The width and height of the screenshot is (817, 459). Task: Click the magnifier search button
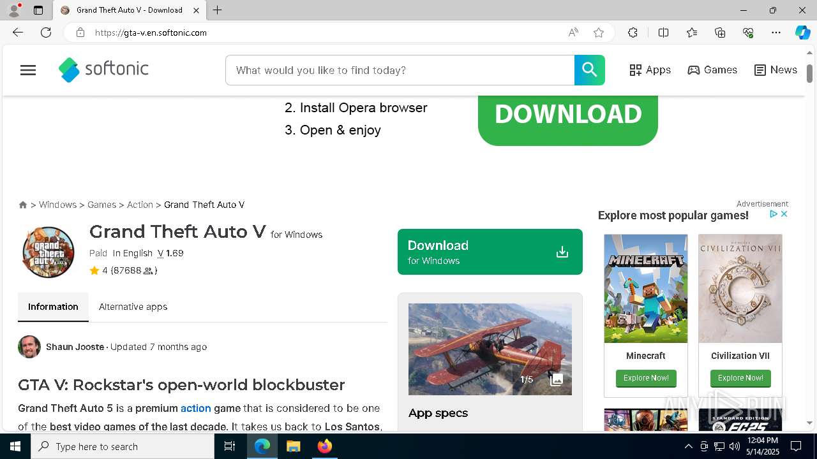(589, 70)
